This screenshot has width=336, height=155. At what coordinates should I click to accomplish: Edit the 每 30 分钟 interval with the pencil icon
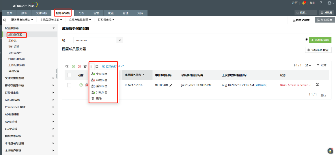(171, 85)
